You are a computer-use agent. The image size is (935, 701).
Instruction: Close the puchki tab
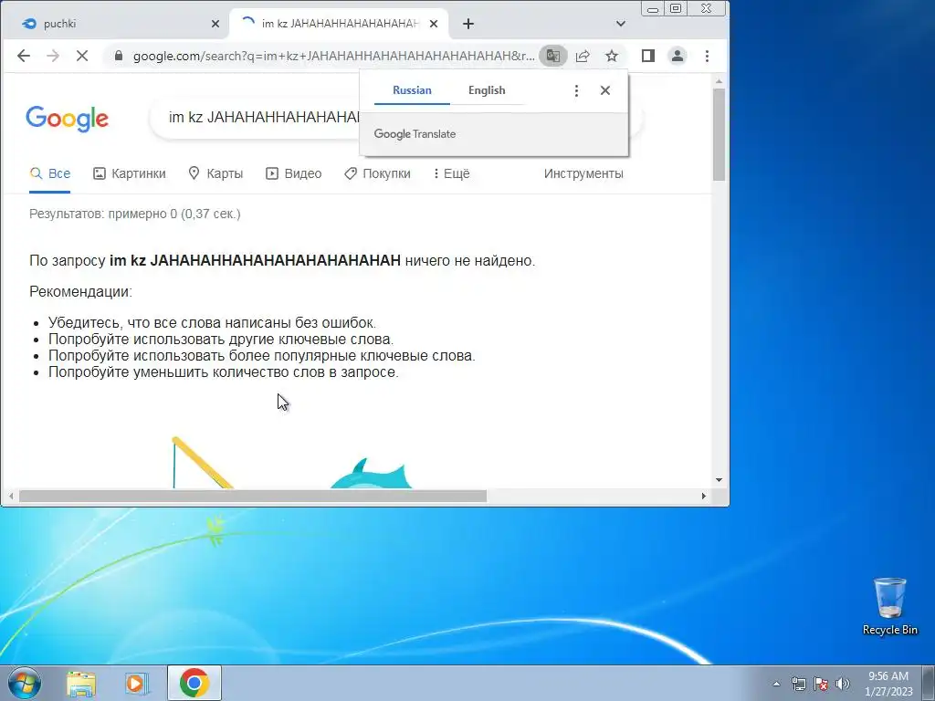click(x=215, y=24)
